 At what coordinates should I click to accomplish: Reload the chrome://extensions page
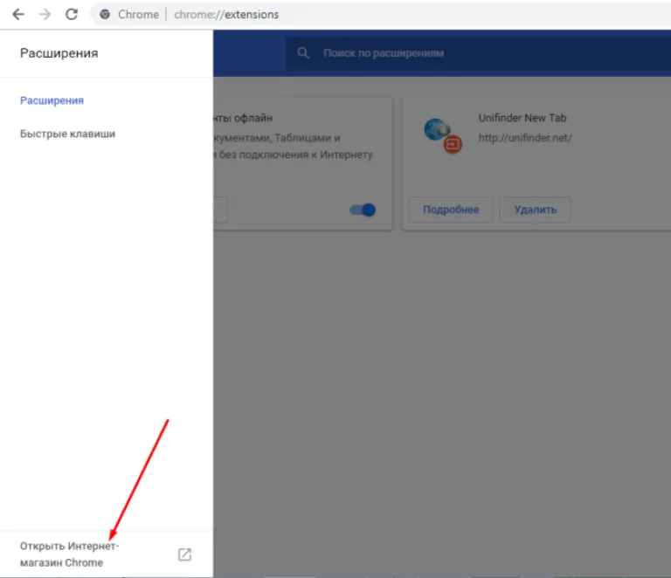coord(72,15)
